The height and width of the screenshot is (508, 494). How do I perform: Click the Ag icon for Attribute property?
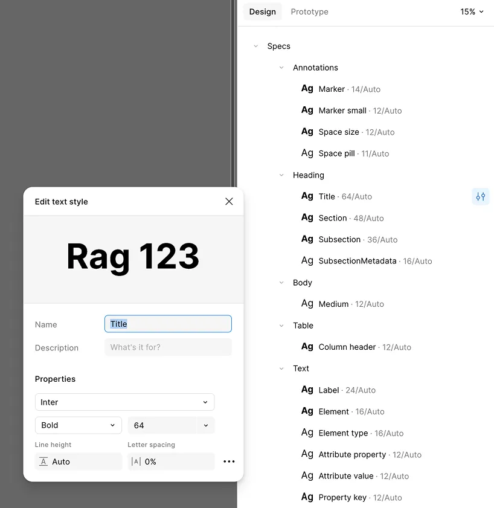307,454
